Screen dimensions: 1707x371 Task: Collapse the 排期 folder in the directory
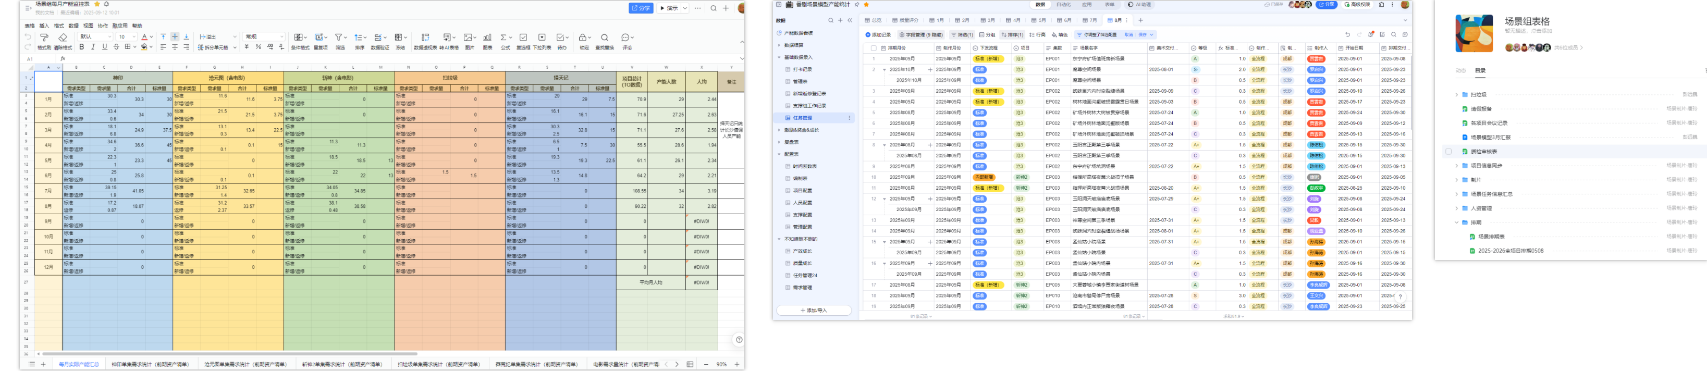(1456, 222)
